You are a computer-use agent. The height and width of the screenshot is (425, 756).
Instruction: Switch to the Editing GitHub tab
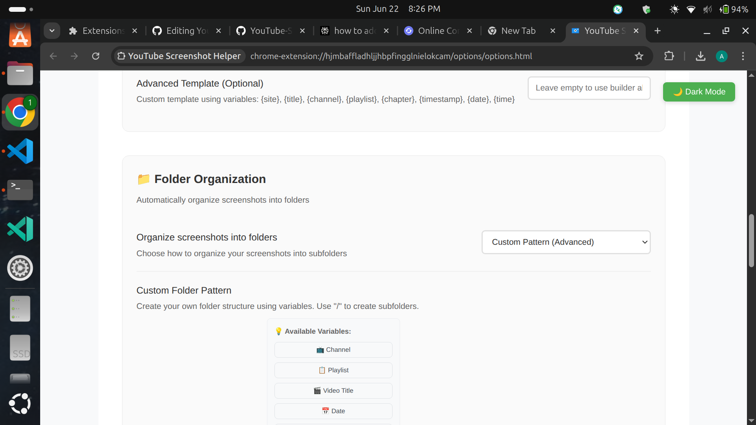pyautogui.click(x=185, y=31)
